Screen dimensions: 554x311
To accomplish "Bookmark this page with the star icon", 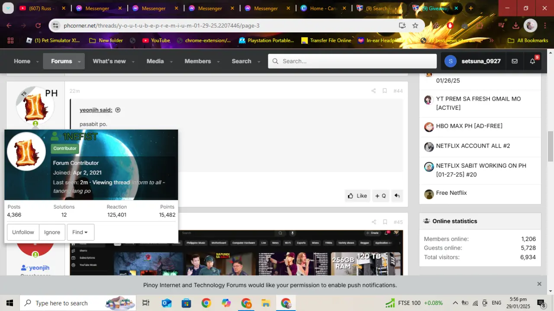I will (415, 25).
